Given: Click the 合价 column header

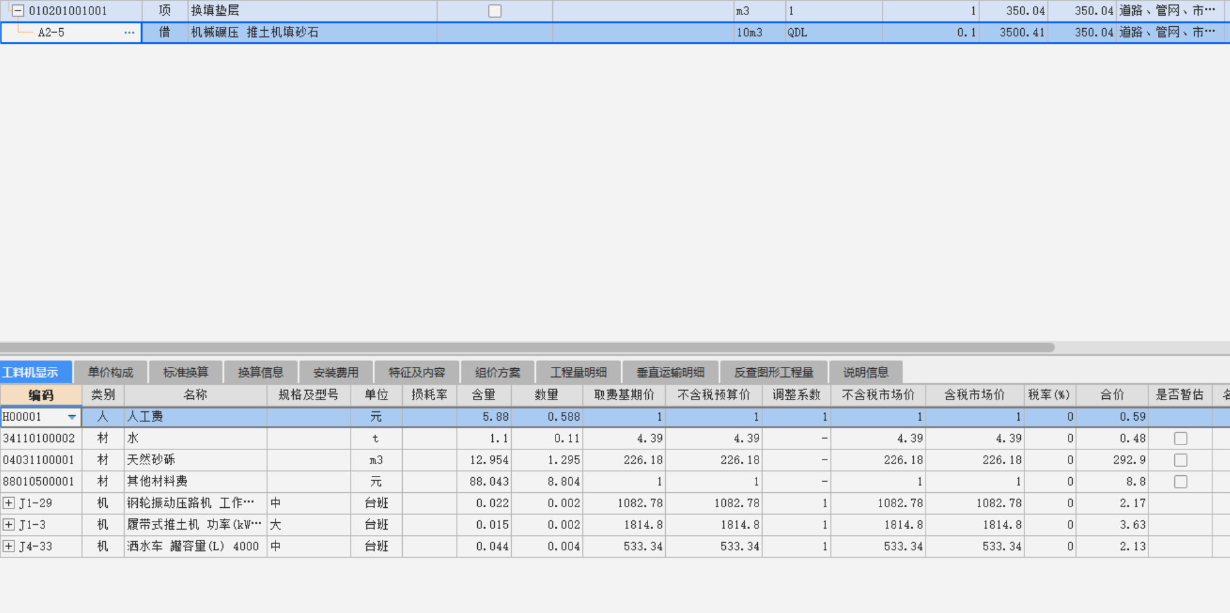Looking at the screenshot, I should pyautogui.click(x=1112, y=395).
